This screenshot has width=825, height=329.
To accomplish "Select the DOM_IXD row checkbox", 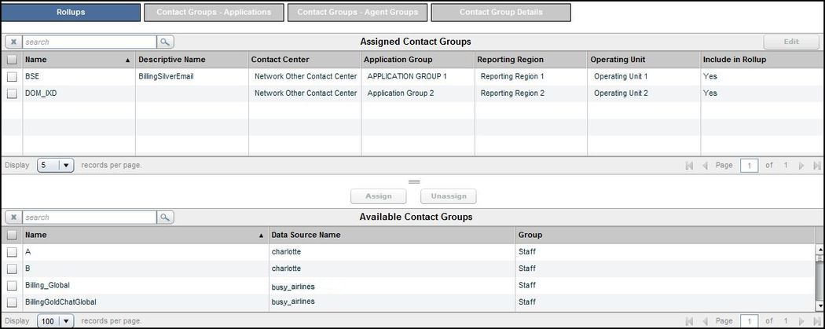I will pyautogui.click(x=12, y=93).
